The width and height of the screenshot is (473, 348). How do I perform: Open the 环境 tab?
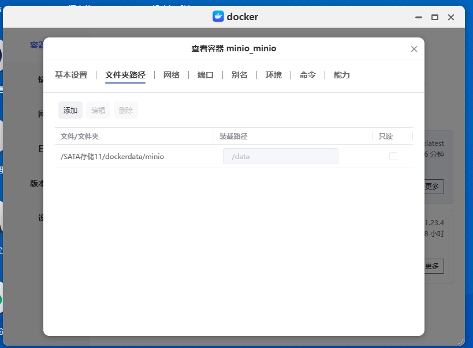274,75
